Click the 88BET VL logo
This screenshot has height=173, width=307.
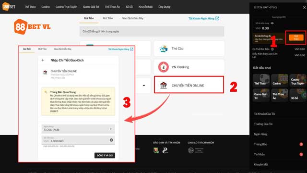32,27
